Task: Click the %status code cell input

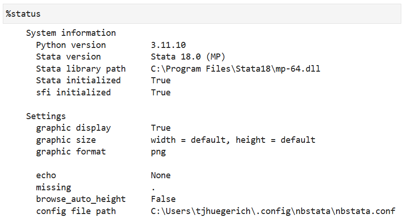Action: tap(202, 13)
